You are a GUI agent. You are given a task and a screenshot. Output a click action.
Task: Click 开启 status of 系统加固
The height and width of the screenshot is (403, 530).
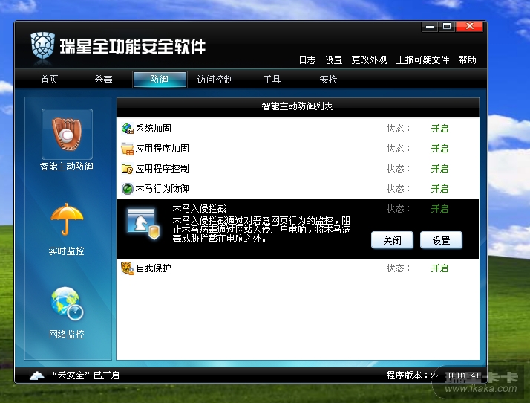click(x=439, y=129)
